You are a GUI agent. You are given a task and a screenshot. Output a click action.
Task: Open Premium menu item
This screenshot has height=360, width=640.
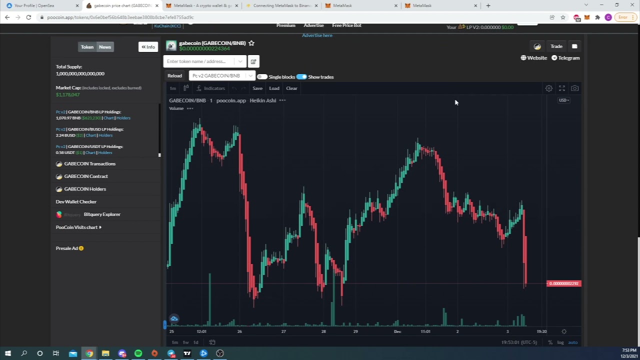(x=286, y=25)
